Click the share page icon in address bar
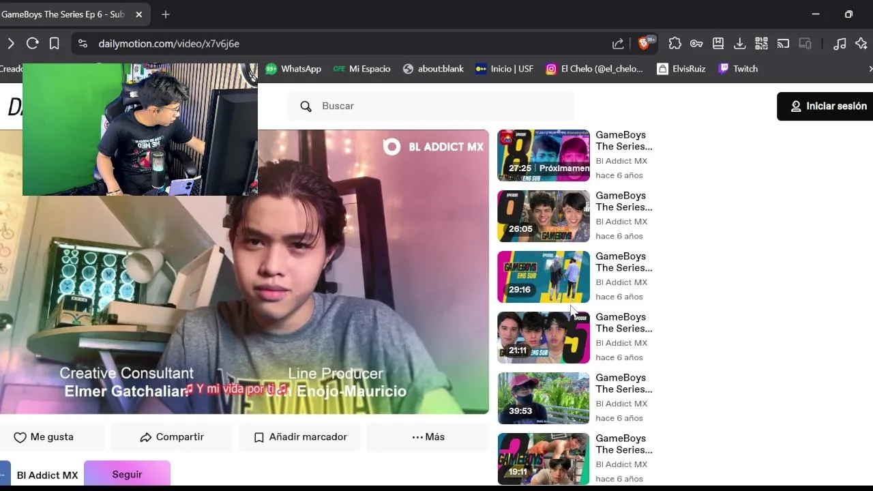The image size is (873, 491). pos(618,44)
